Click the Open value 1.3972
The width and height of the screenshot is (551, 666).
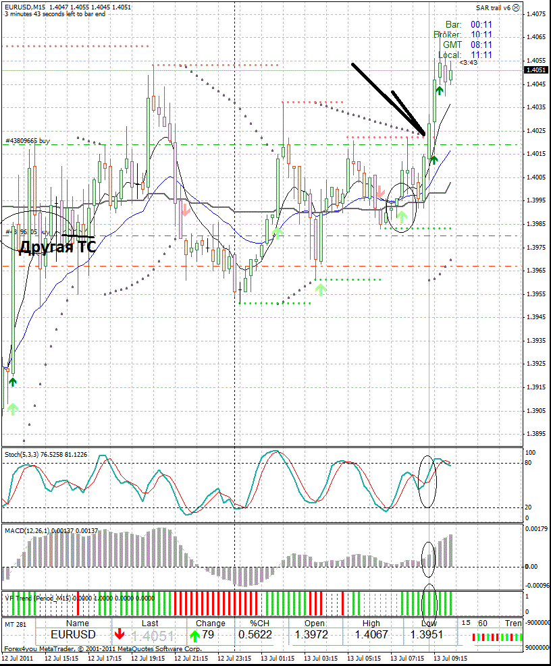(311, 634)
